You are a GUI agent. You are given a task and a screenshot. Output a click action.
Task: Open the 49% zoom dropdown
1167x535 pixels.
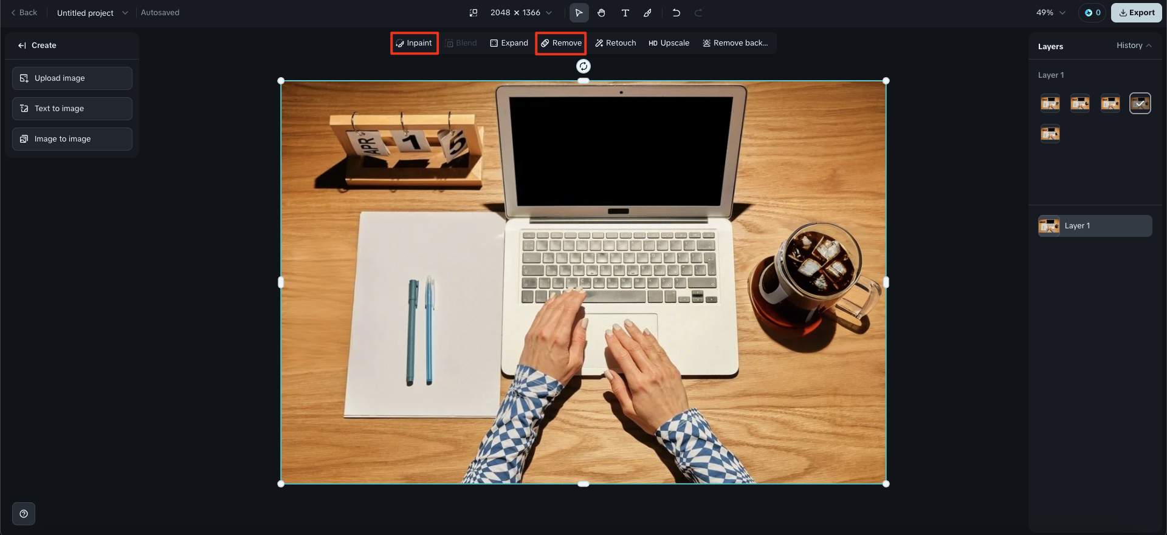pyautogui.click(x=1051, y=13)
